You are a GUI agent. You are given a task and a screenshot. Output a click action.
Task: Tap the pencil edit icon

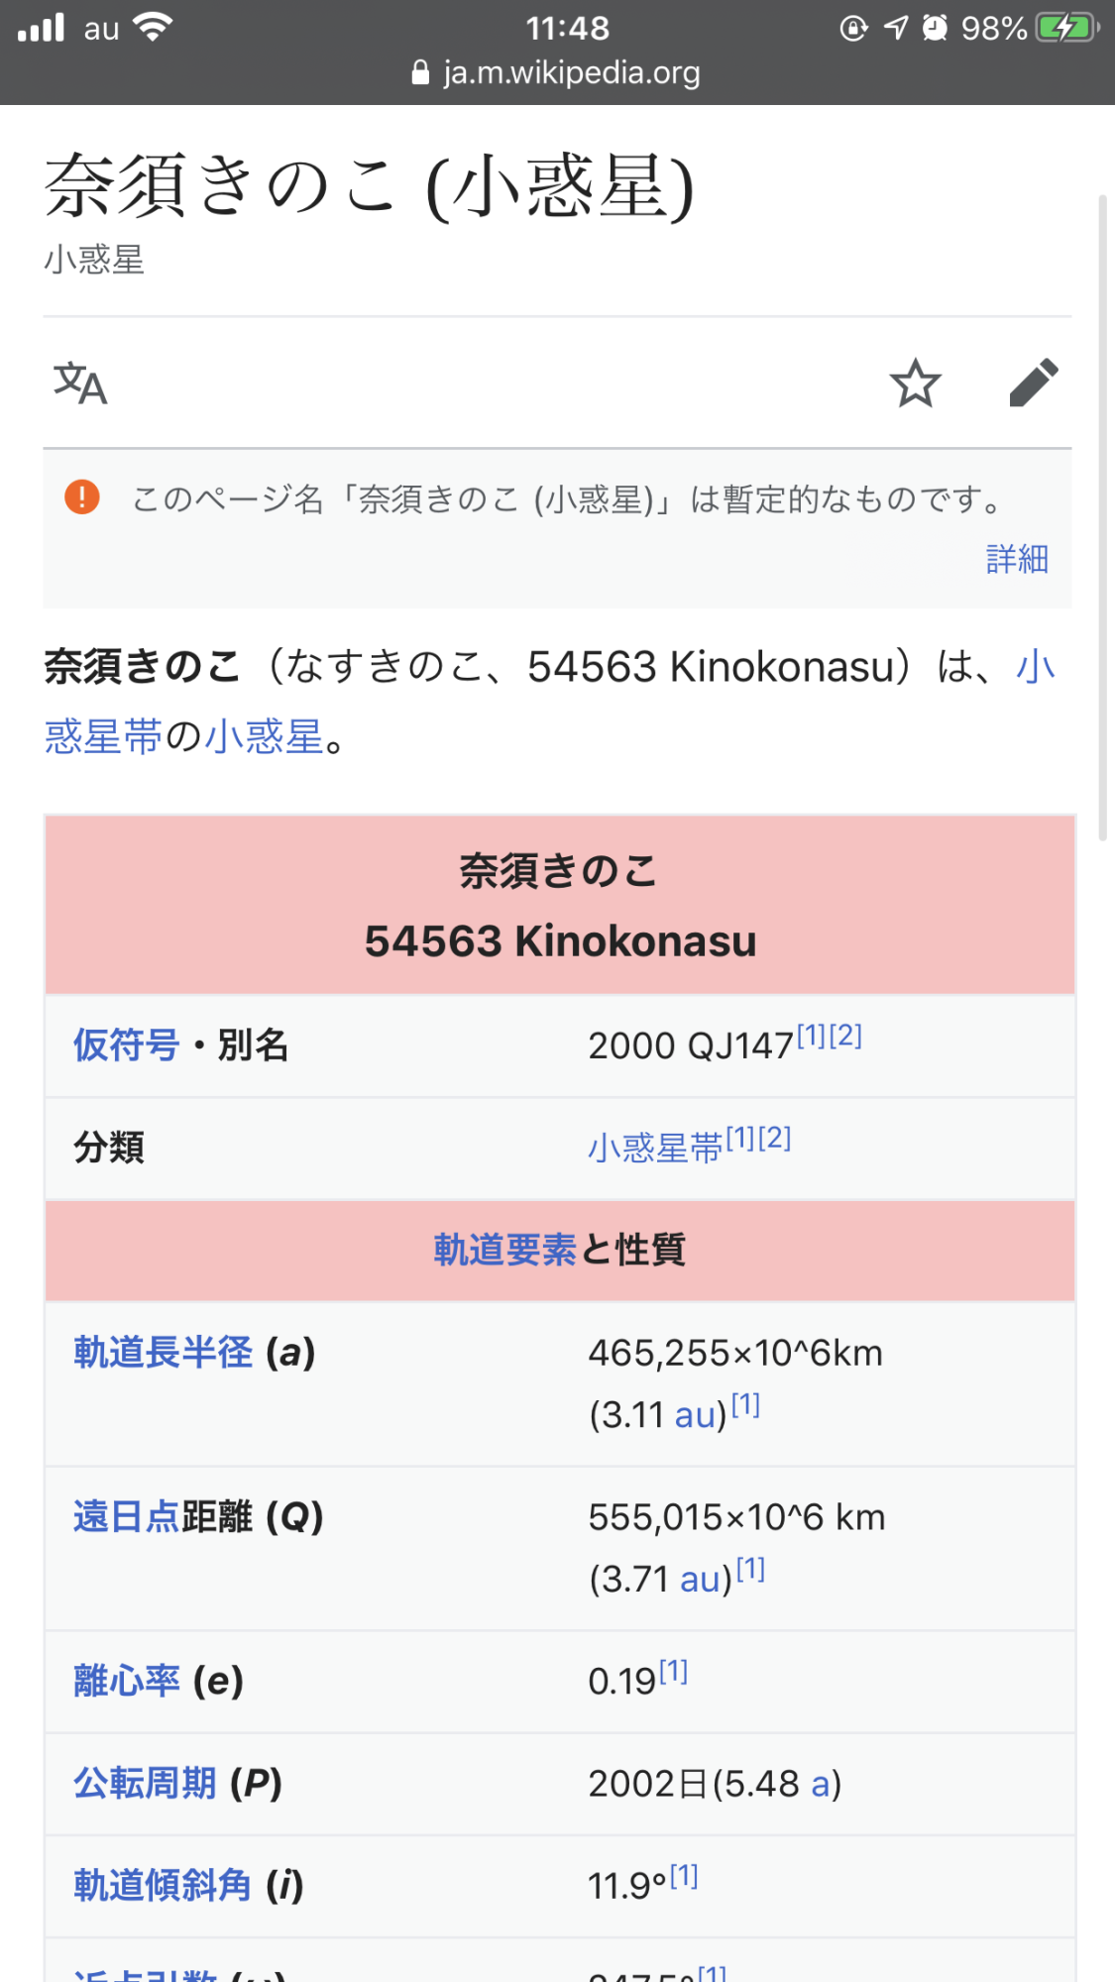click(1033, 384)
